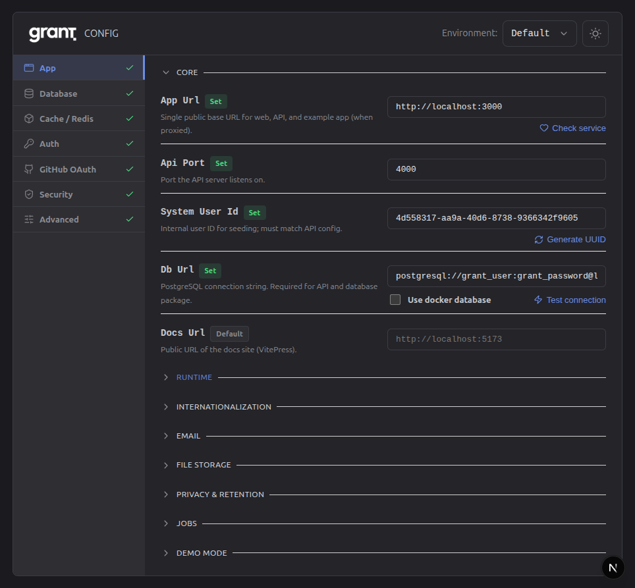Screen dimensions: 635x588
Task: Switch to the Auth sidebar tab
Action: (x=78, y=144)
